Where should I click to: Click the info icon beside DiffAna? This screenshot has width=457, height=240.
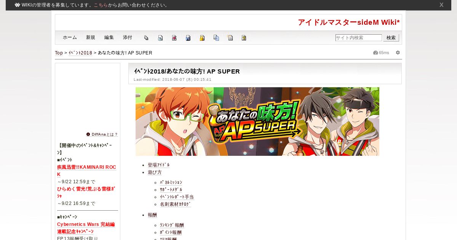point(88,134)
